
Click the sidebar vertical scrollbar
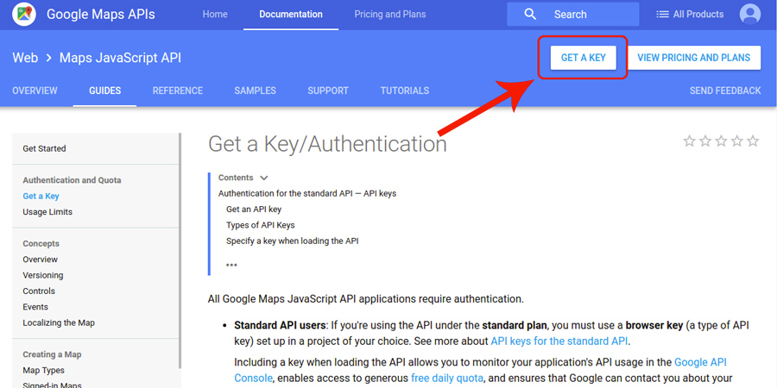(180, 250)
